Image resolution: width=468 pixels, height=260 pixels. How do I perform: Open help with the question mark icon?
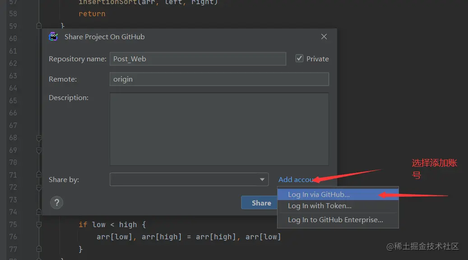(x=57, y=203)
